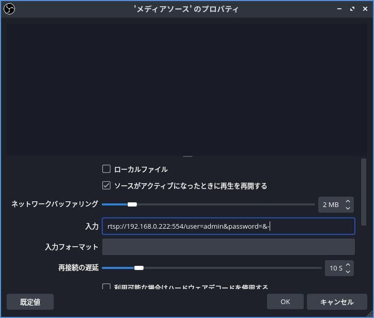This screenshot has height=318, width=374.
Task: Click the 再接続の遅延 slider handle
Action: pyautogui.click(x=139, y=268)
